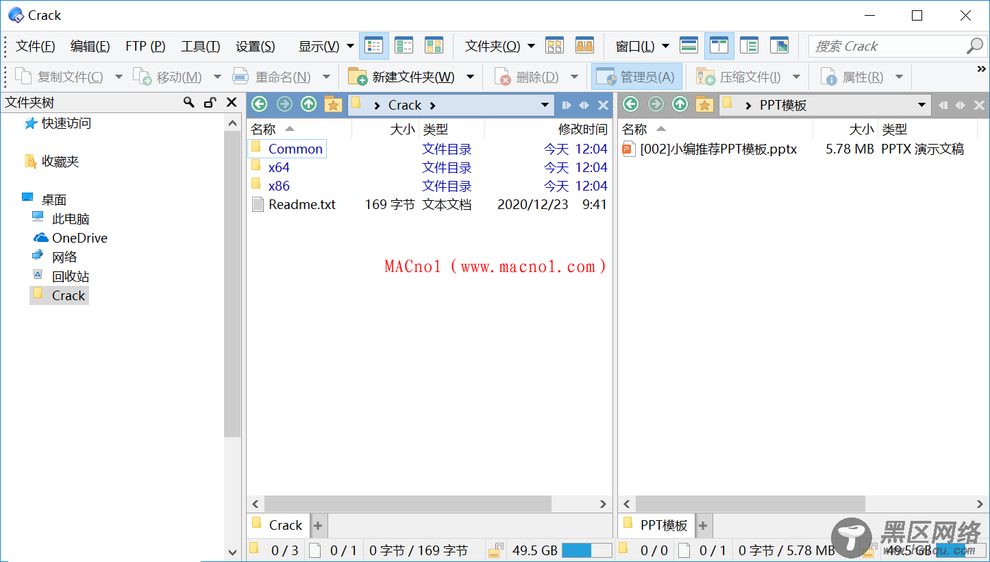Sort left pane by 修改时间 column
990x562 pixels.
(582, 129)
